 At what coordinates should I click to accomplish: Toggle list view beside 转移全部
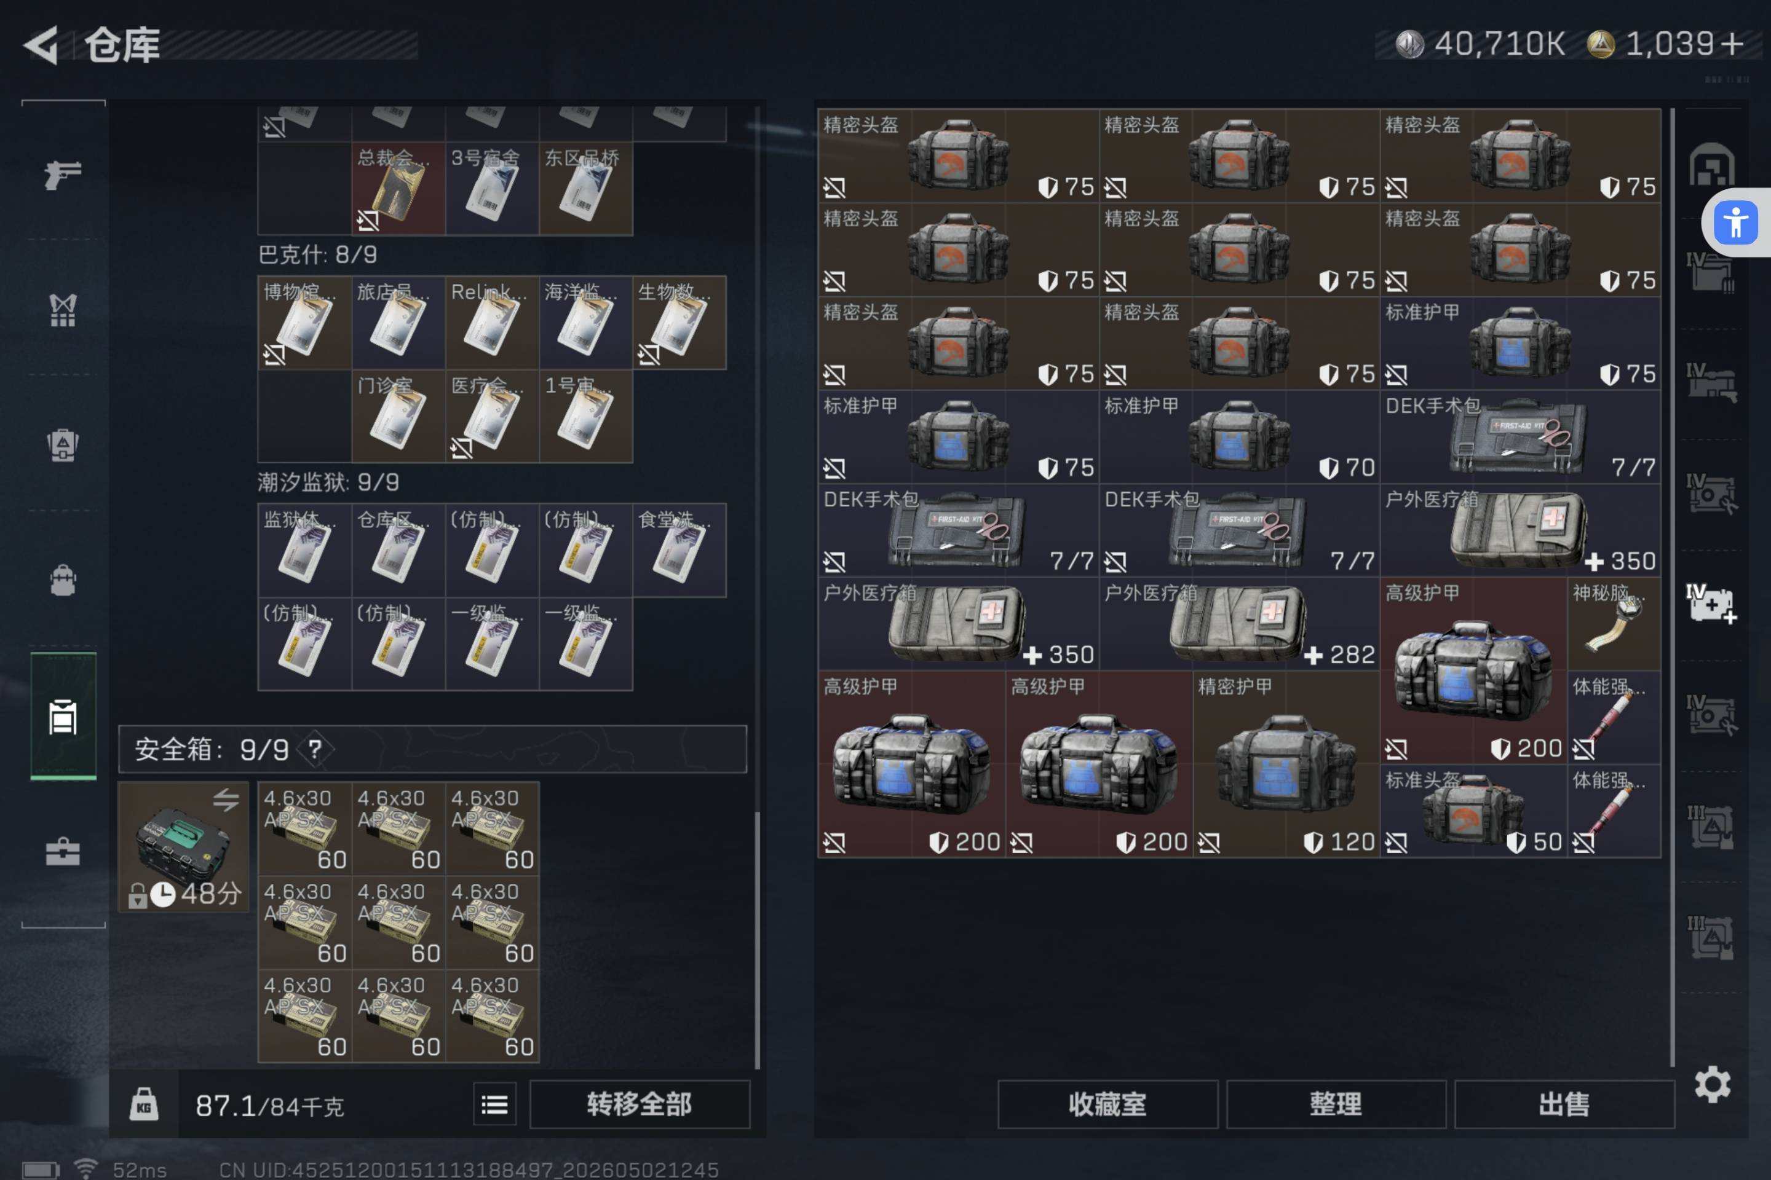coord(494,1105)
